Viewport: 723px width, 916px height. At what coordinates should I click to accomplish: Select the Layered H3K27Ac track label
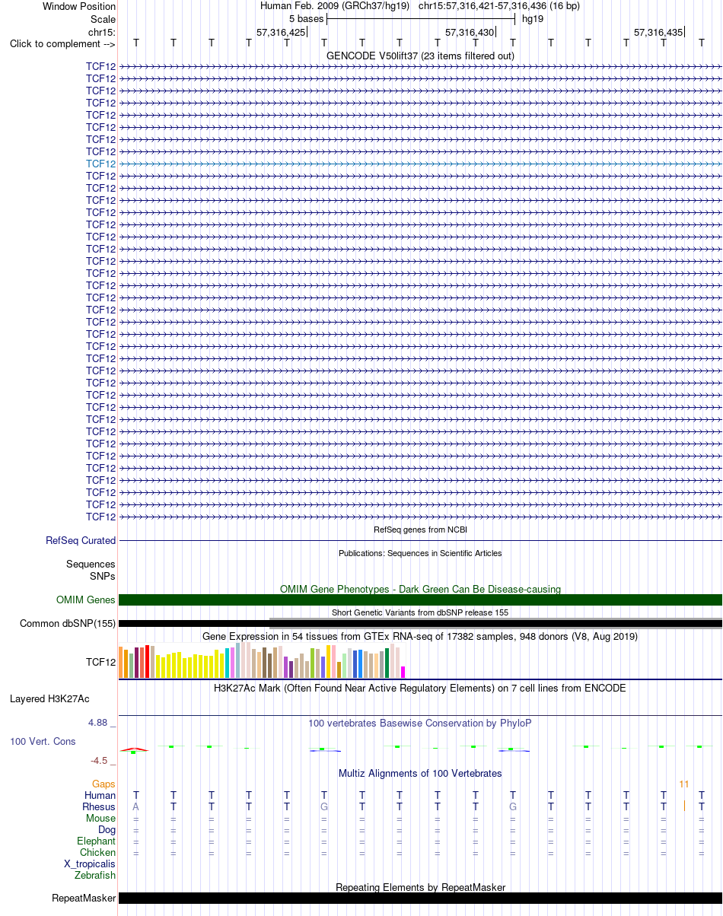pos(49,698)
